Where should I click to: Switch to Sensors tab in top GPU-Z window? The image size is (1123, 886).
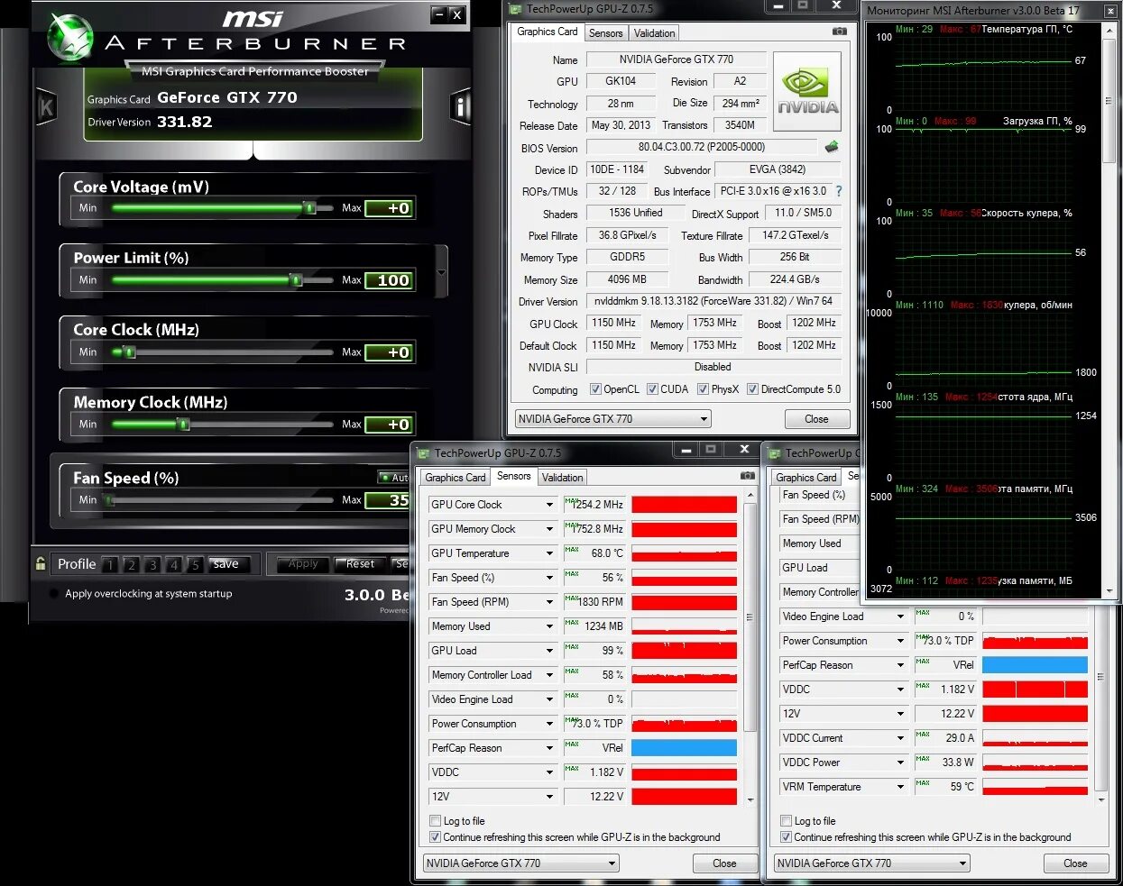(x=605, y=33)
